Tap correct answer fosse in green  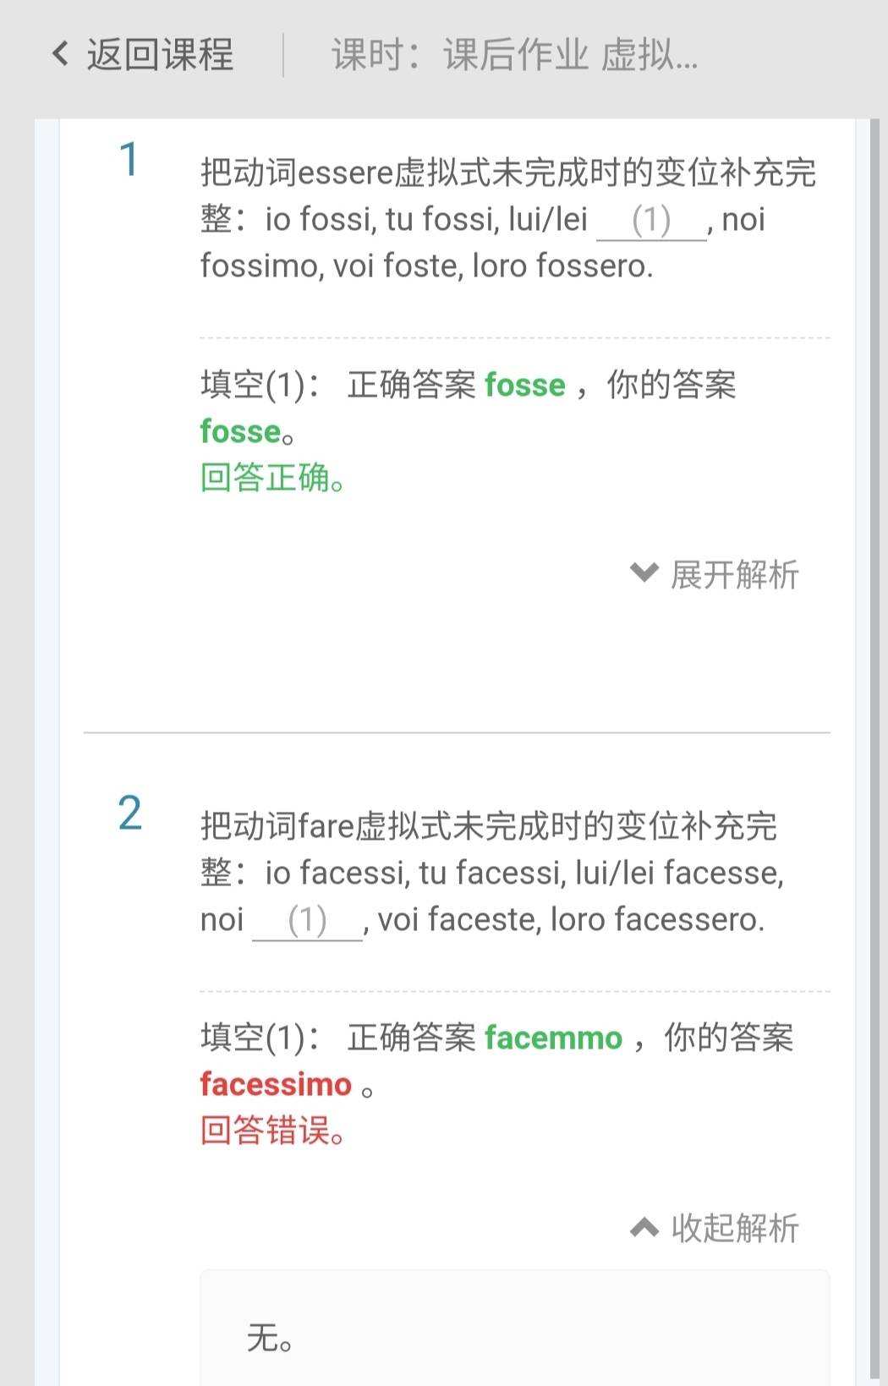tap(524, 385)
